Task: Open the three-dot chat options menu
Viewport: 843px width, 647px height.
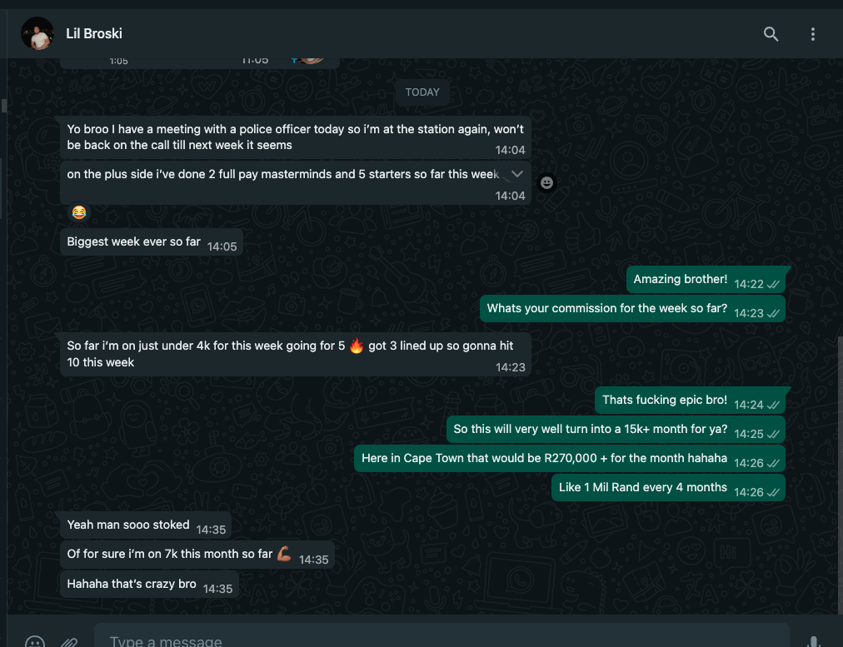Action: [x=813, y=34]
